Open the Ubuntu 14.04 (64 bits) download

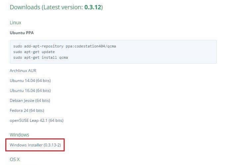tap(30, 81)
